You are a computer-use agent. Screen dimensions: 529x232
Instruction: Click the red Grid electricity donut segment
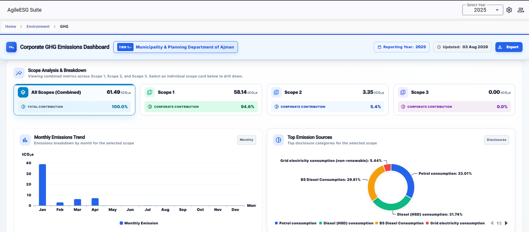coord(387,168)
